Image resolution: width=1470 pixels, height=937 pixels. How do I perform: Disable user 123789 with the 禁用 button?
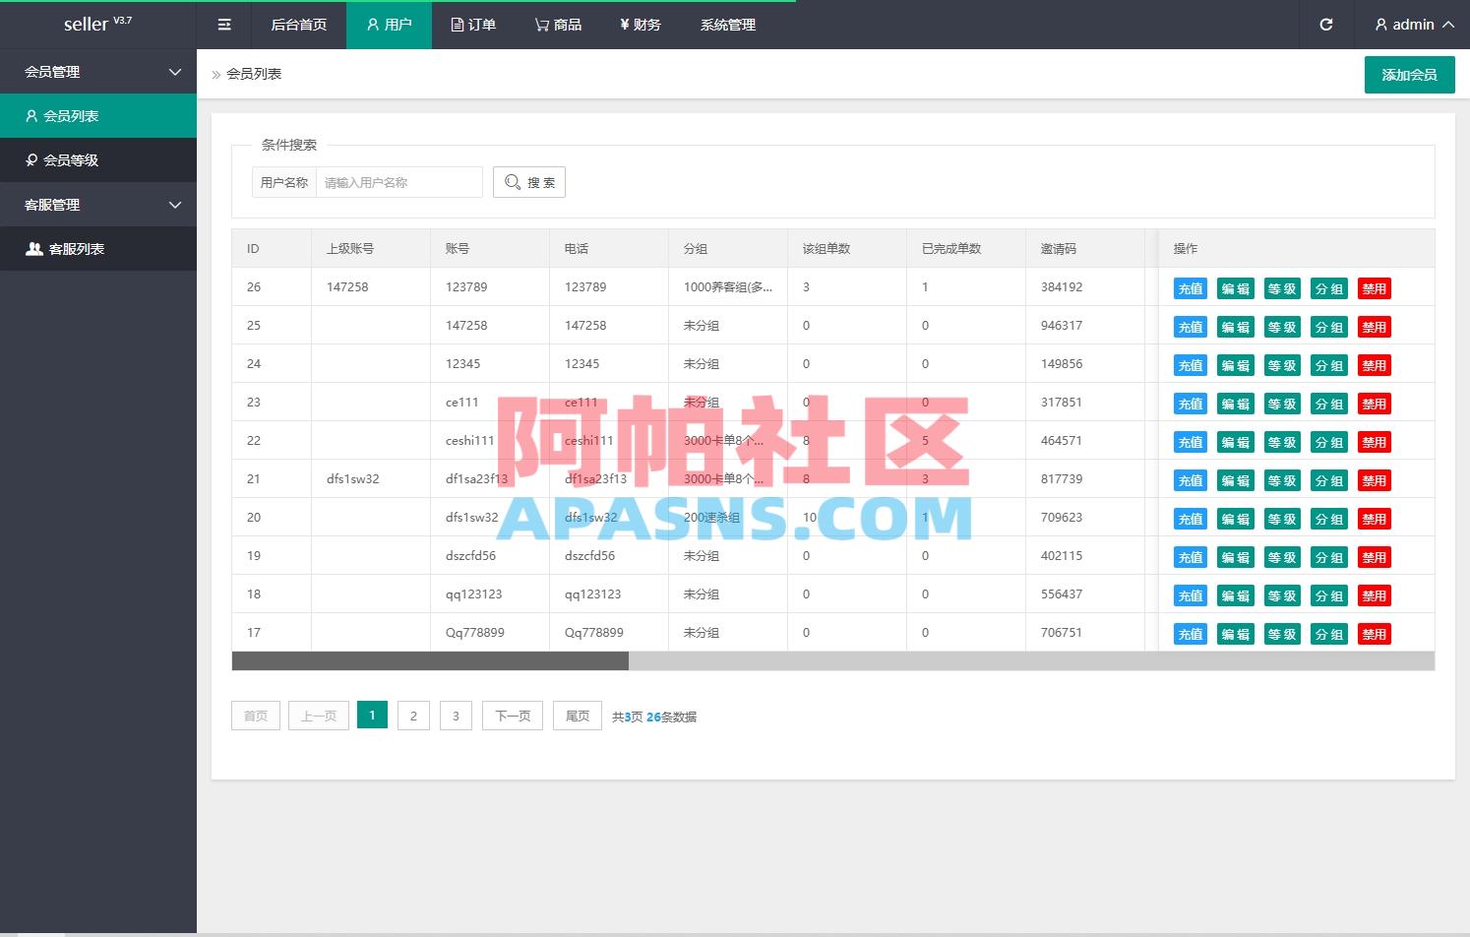point(1374,287)
